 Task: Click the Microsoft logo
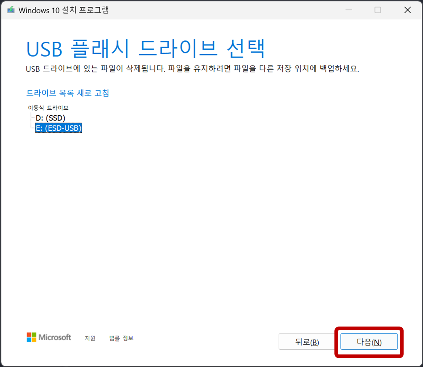point(49,337)
